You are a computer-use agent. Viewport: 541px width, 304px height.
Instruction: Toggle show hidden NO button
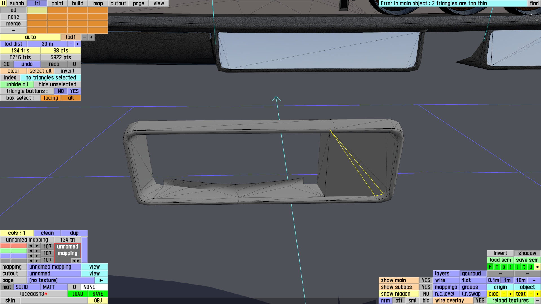click(x=426, y=294)
